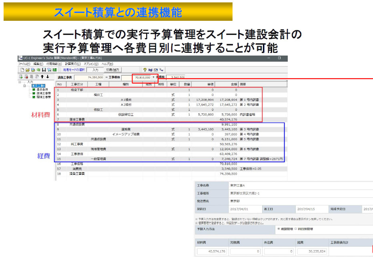Toggle the 間接工事費 green checkbox in the tree
This screenshot has height=257, width=373.
pos(34,97)
